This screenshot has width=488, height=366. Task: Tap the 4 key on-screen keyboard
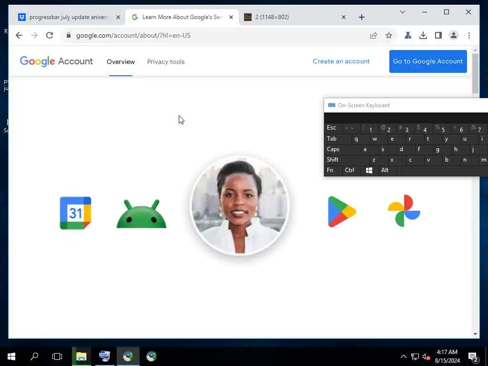coord(423,129)
